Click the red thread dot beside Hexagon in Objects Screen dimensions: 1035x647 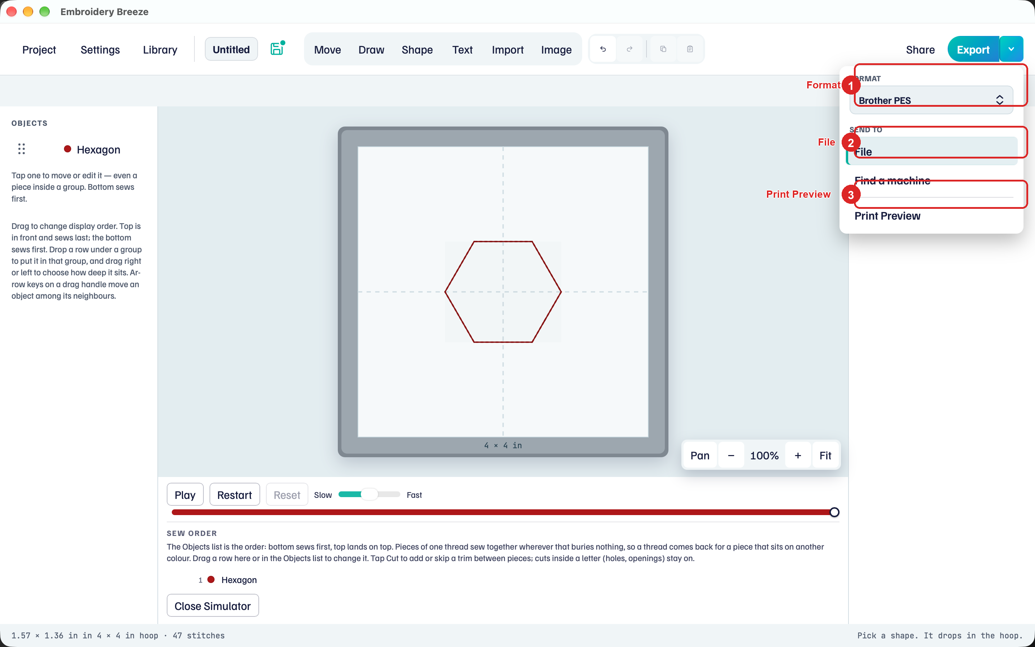coord(67,149)
